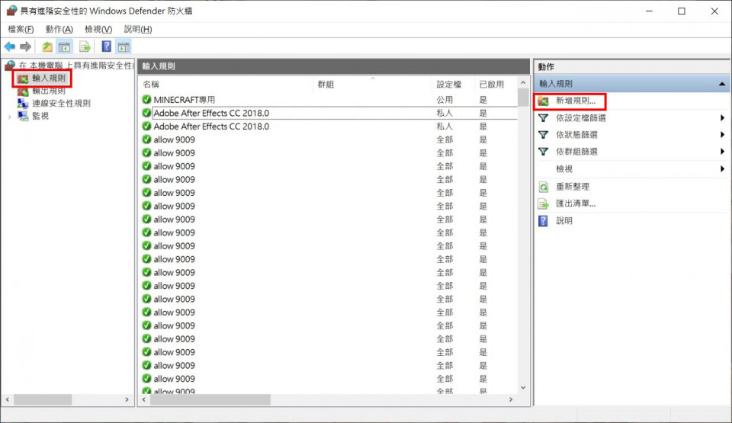732x423 pixels.
Task: Click the Up one level folder icon
Action: [x=47, y=46]
